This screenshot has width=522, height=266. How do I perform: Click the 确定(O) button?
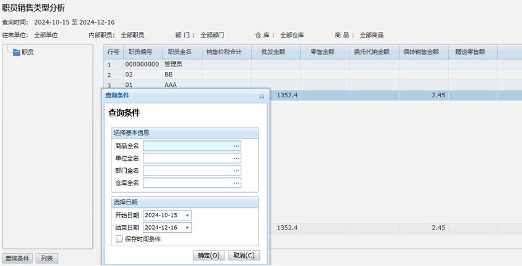pyautogui.click(x=209, y=255)
